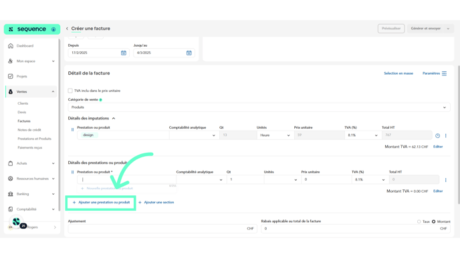The width and height of the screenshot is (460, 258).
Task: Open the Générer et envoyer dropdown arrow
Action: (448, 29)
